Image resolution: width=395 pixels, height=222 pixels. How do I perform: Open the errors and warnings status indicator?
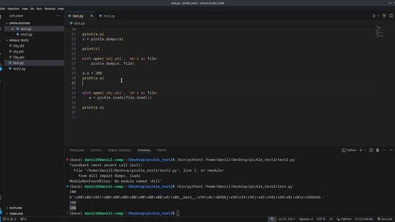point(9,219)
